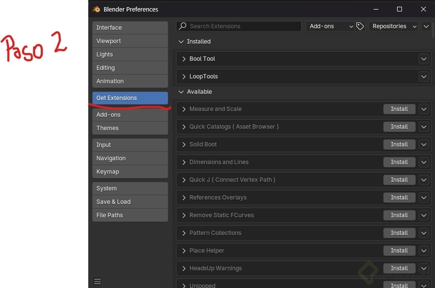Open the hamburger menu at bottom left
Screen dimensions: 435x288
coord(97,281)
